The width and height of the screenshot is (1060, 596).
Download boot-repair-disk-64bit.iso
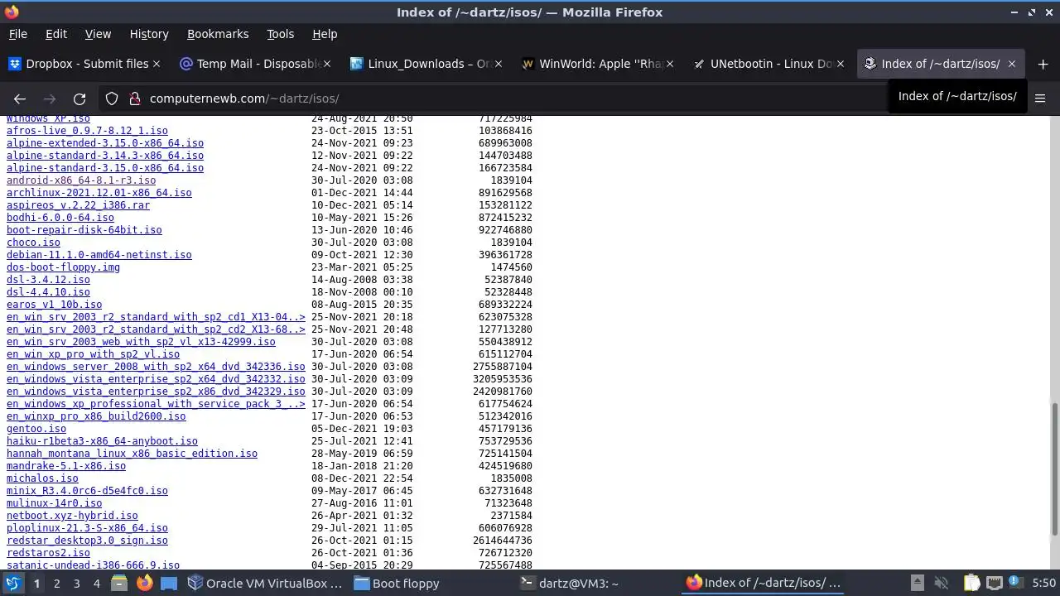coord(84,230)
